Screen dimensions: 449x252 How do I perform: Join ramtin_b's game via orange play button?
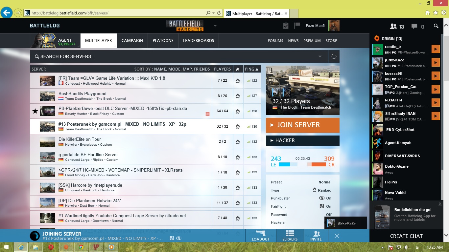(435, 49)
